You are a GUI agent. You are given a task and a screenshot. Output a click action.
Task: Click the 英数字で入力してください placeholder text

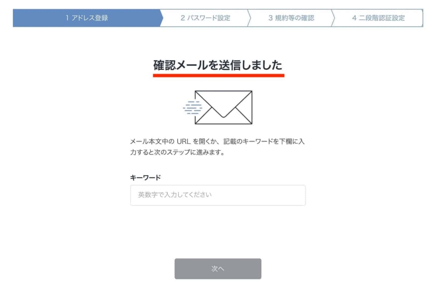[175, 195]
